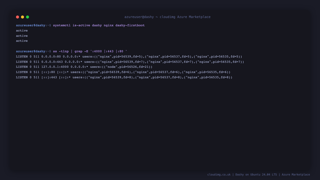Viewport: 320px width, 180px height.
Task: Click the terminal title azureuser@dashy ~ cloudimg Azure Marketplace
Action: [x=167, y=17]
